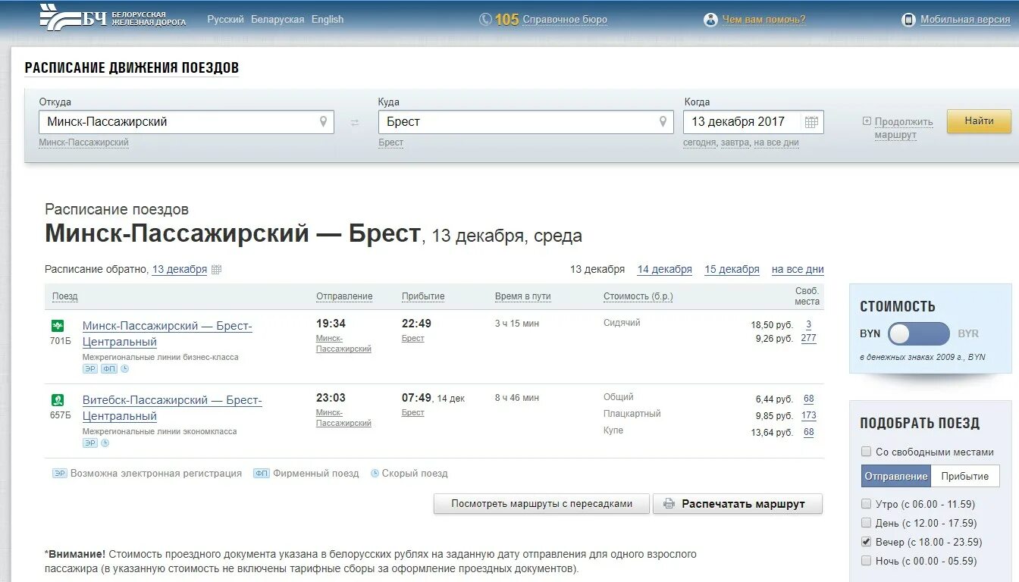Click the ЭР badge under train 701Б

(x=90, y=369)
